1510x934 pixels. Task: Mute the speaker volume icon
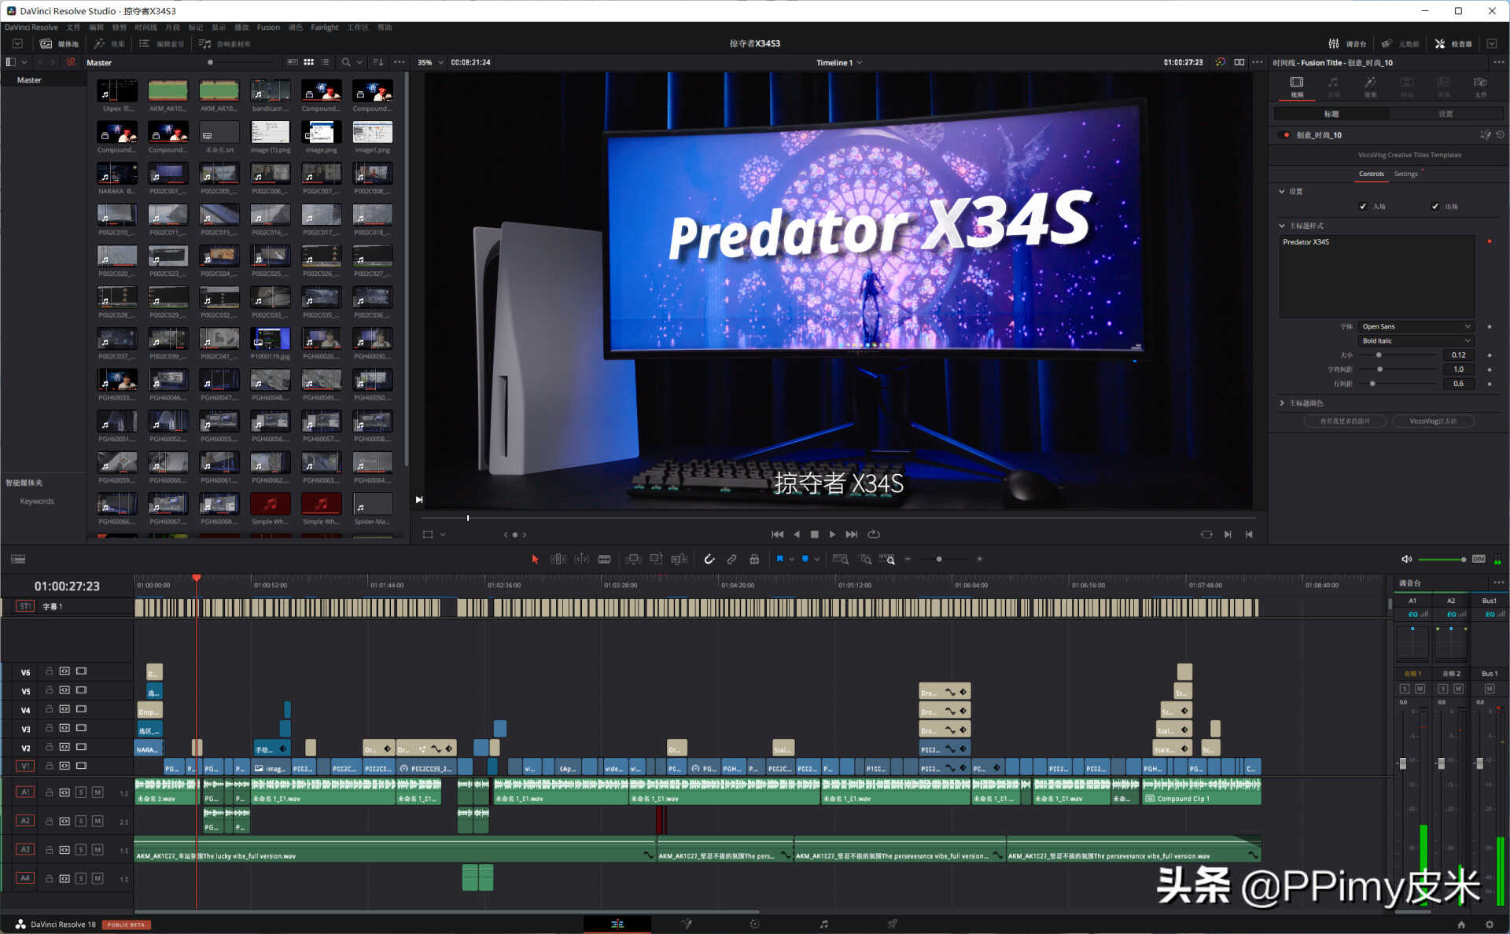click(x=1406, y=559)
